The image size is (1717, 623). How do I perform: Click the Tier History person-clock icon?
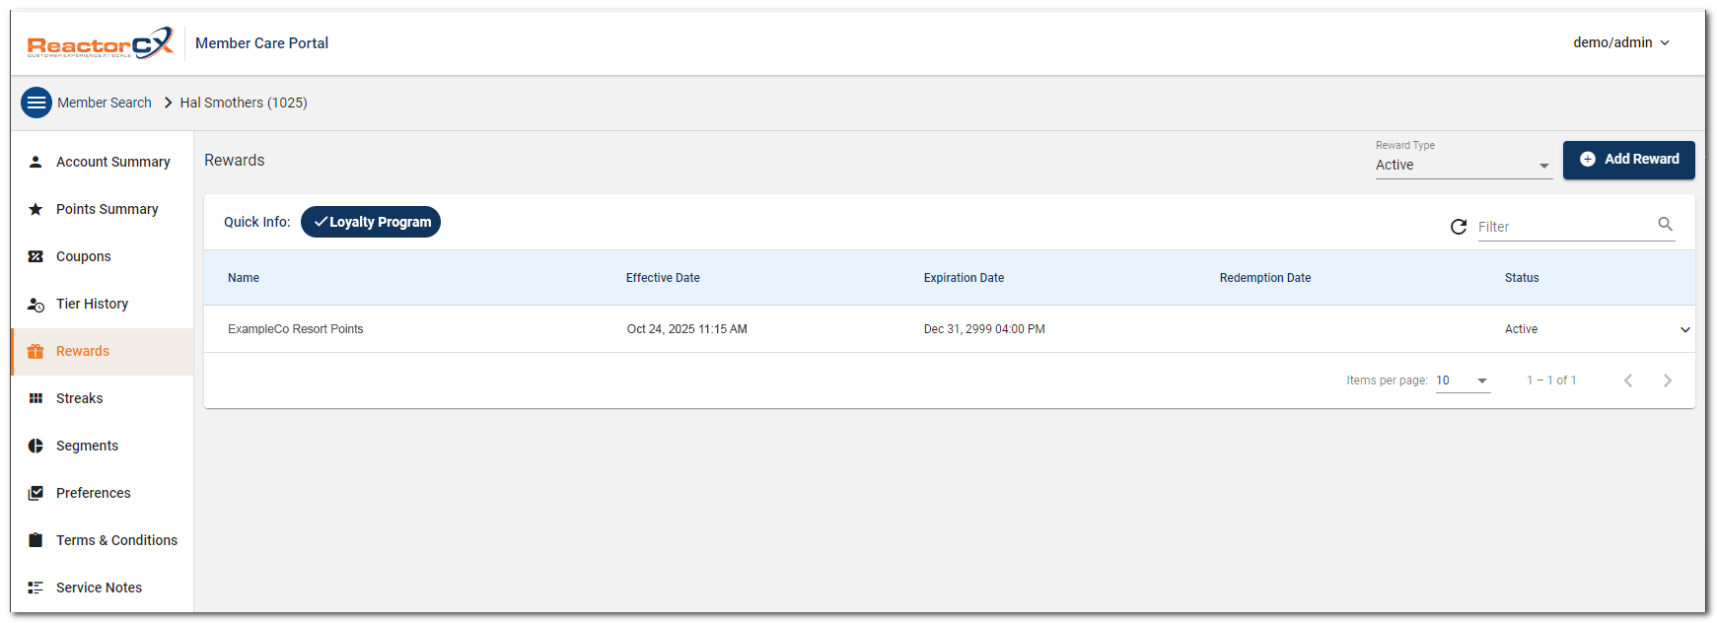36,305
